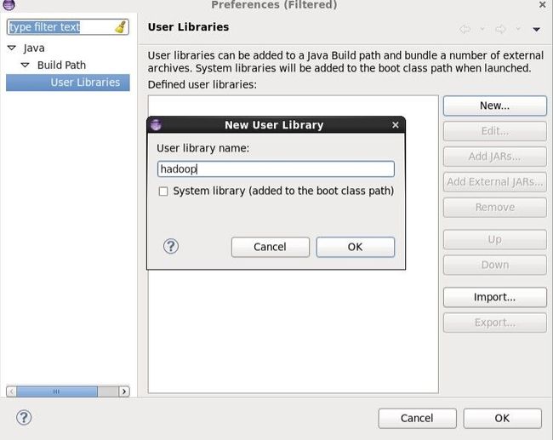Open the forward history dropdown arrow
This screenshot has height=440, width=553.
click(518, 29)
